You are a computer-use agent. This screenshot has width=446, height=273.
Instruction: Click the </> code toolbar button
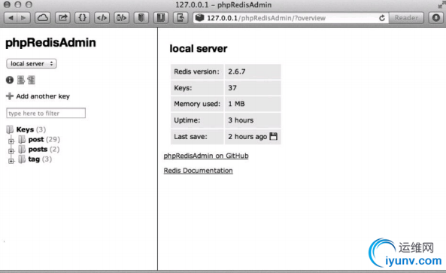coord(102,18)
